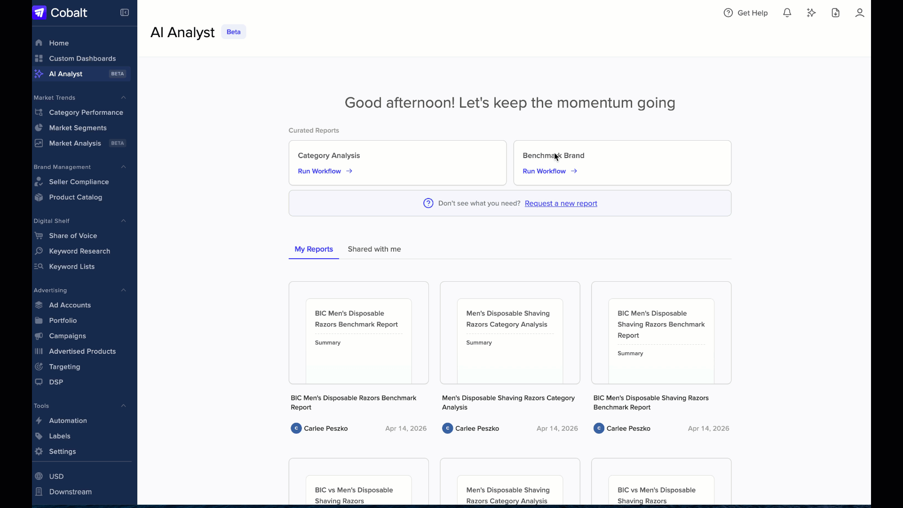Click 'Apr 14, 2026' under Category Analysis report
The image size is (903, 508).
(x=557, y=429)
